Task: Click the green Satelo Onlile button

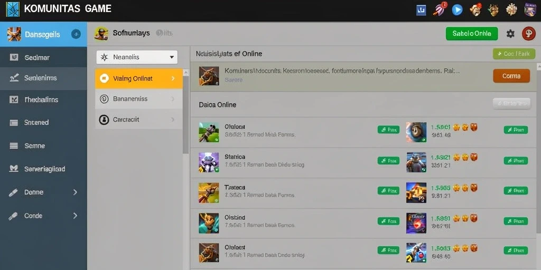Action: pyautogui.click(x=472, y=34)
